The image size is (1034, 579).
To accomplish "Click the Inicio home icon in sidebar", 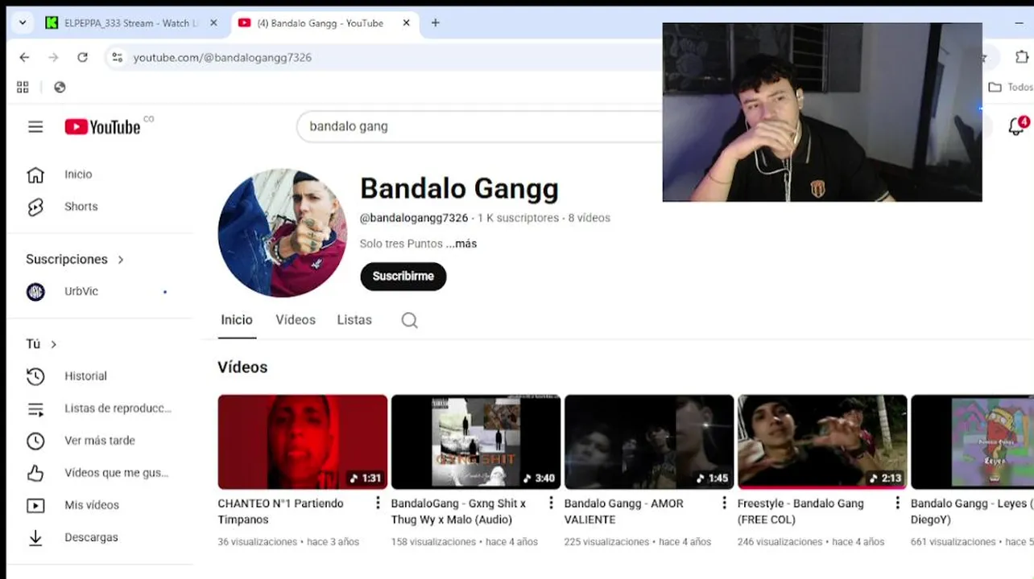I will click(35, 175).
